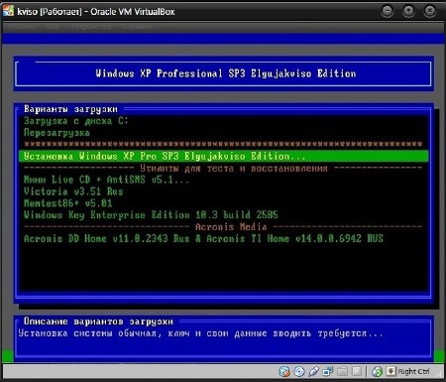Click the network adapters status icon
This screenshot has height=382, width=446.
(328, 371)
